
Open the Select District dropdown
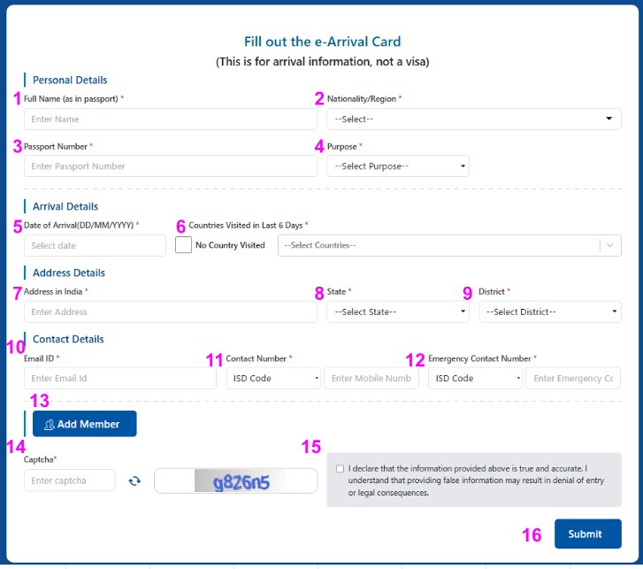(x=549, y=311)
